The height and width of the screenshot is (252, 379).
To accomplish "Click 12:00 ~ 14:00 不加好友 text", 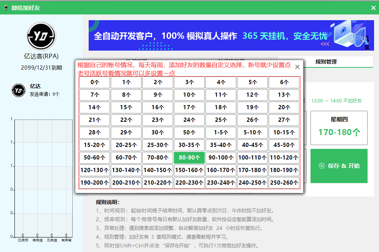I will pyautogui.click(x=336, y=101).
